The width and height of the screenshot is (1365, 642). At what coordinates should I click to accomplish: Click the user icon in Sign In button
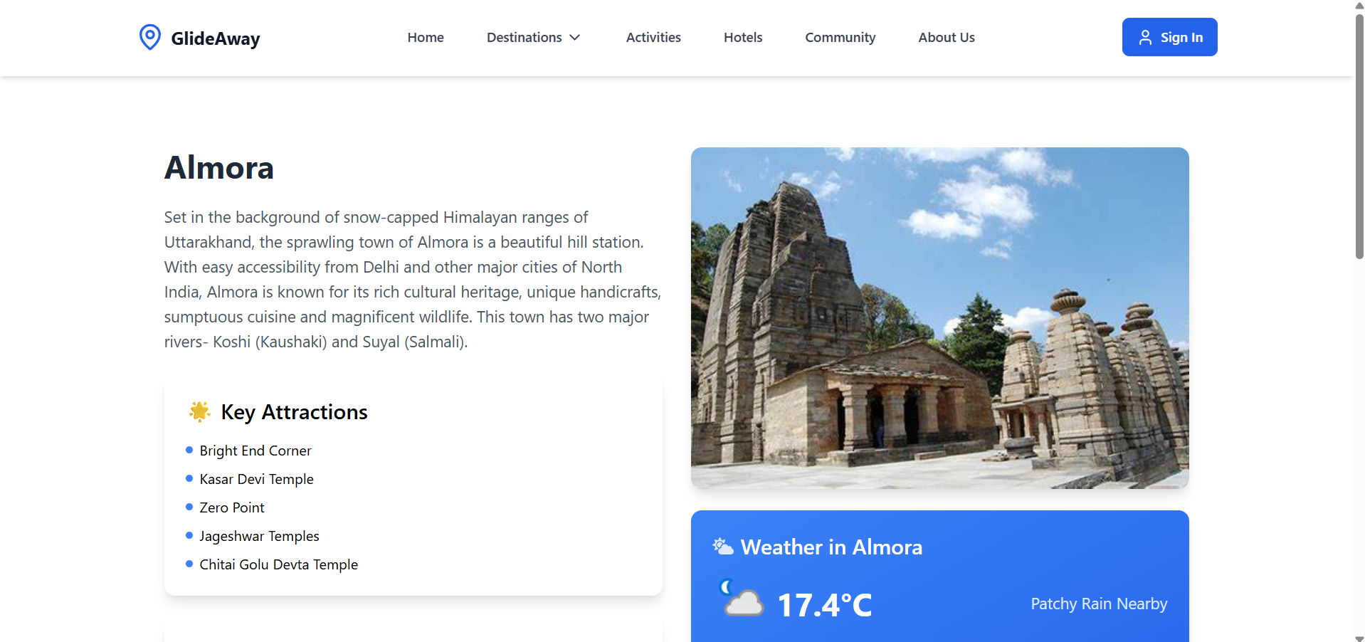[x=1145, y=38]
